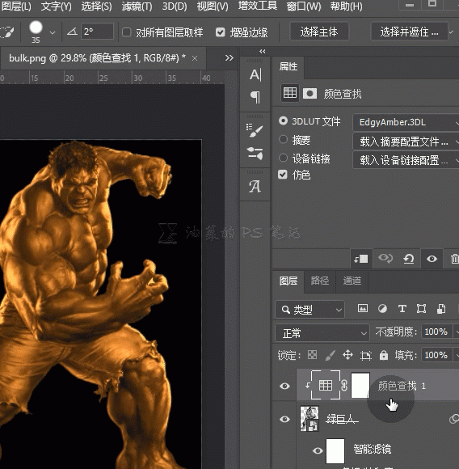Click 颜色查找 1 layer mask thumbnail
Image resolution: width=459 pixels, height=469 pixels.
click(360, 385)
